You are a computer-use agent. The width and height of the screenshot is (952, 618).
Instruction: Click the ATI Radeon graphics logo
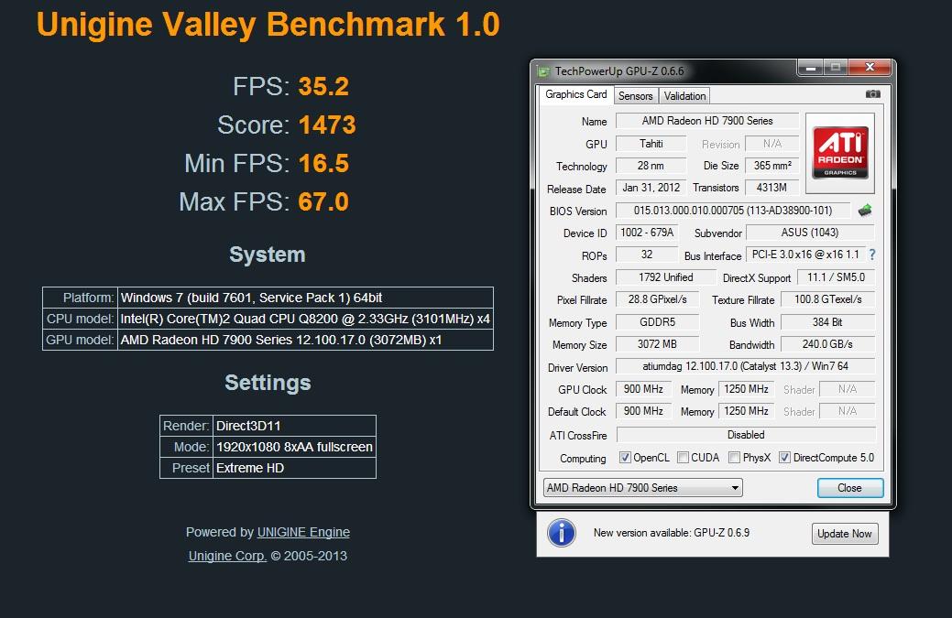[x=839, y=153]
